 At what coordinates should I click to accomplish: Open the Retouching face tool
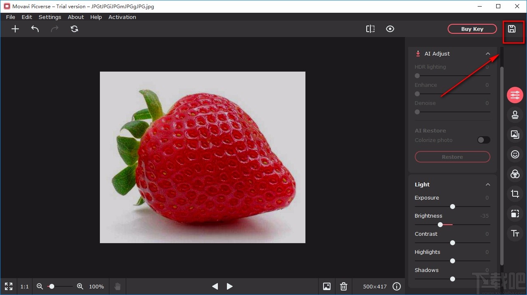coord(515,154)
